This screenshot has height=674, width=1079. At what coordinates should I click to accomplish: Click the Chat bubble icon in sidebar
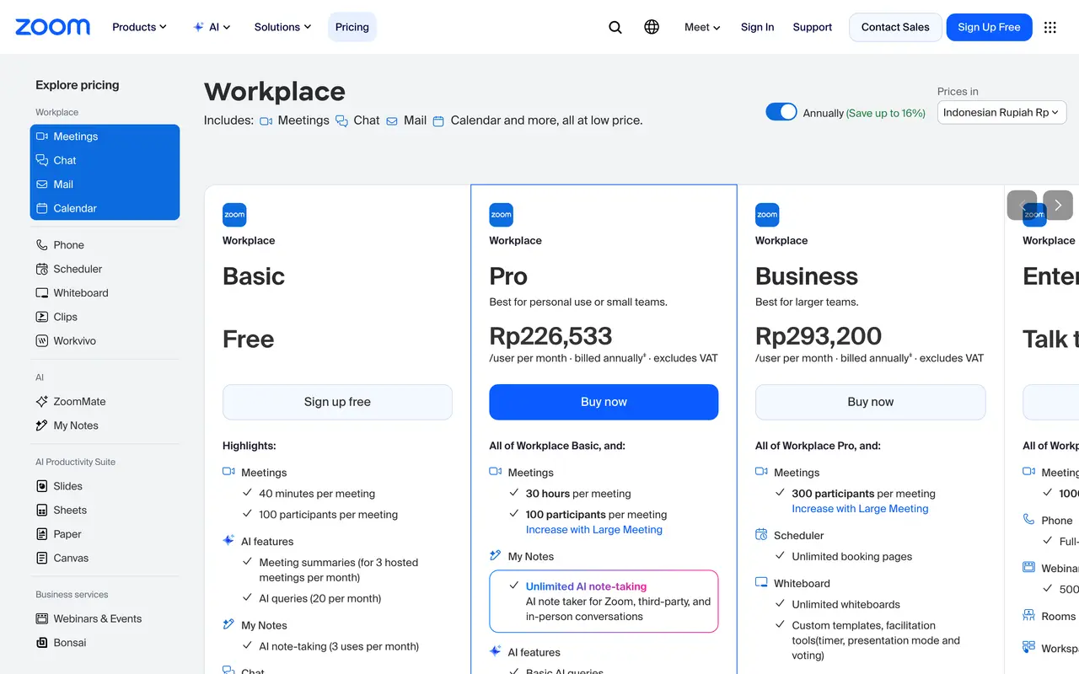[x=42, y=160]
